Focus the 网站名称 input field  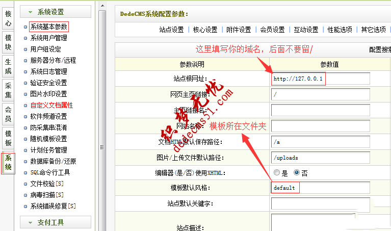(x=321, y=126)
